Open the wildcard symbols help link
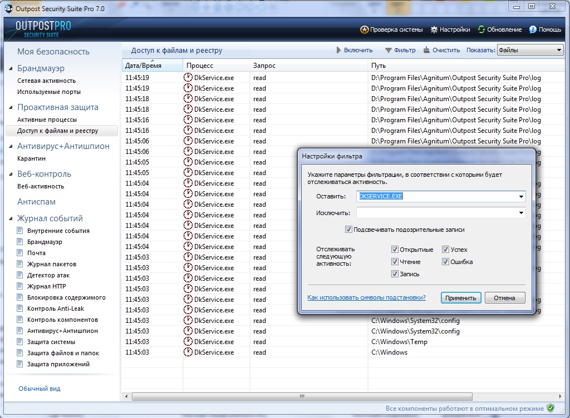This screenshot has height=418, width=570. coord(366,297)
